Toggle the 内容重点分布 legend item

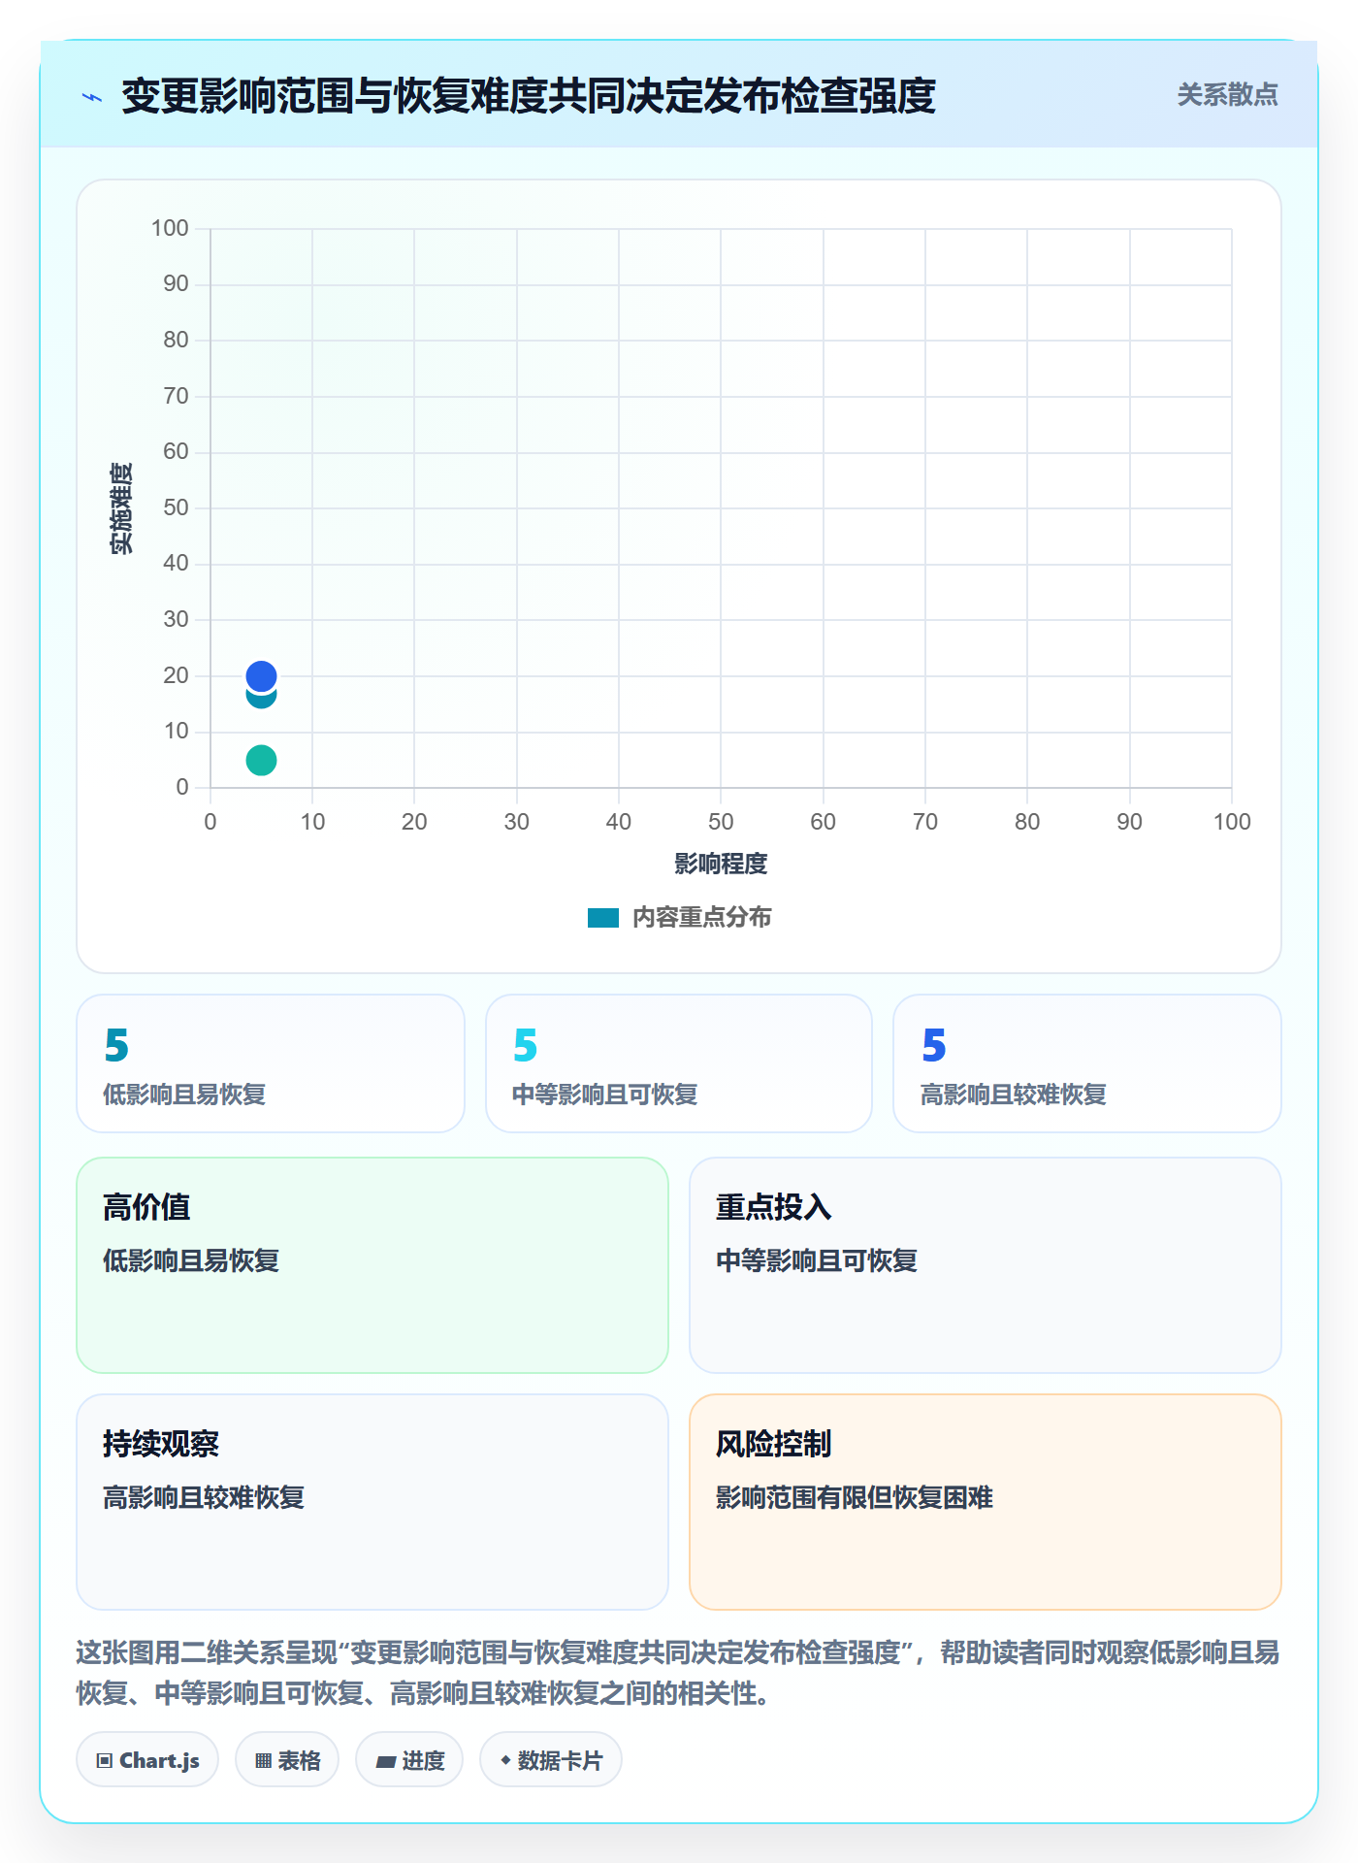[x=679, y=917]
